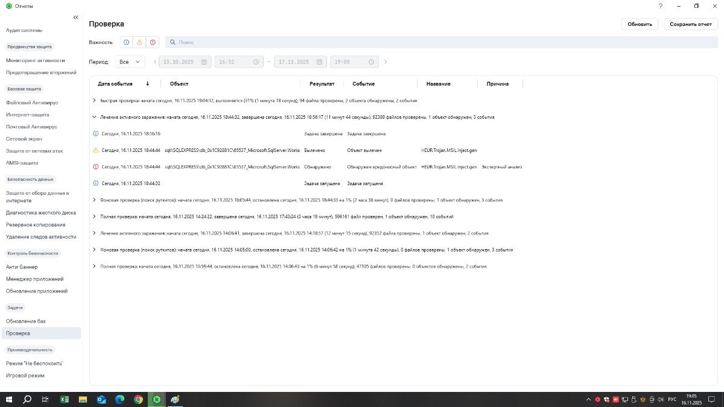Click the magnifier icon in the search box
724x407 pixels.
click(x=172, y=42)
